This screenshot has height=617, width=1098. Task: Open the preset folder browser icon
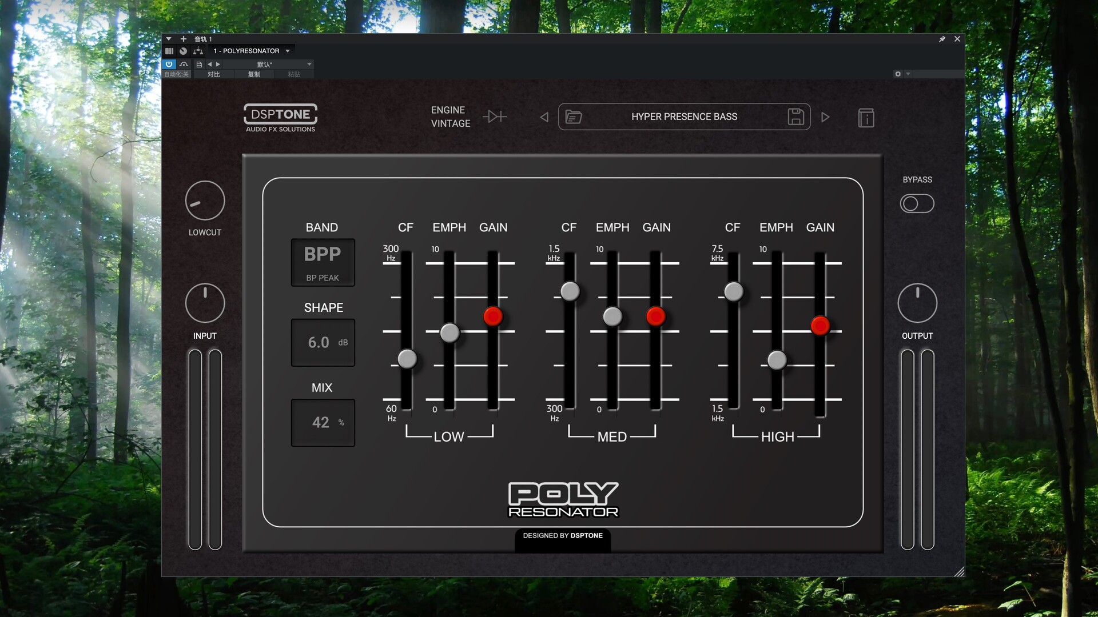573,117
